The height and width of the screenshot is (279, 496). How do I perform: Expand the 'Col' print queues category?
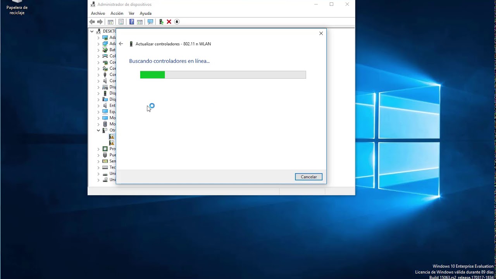[x=98, y=56]
